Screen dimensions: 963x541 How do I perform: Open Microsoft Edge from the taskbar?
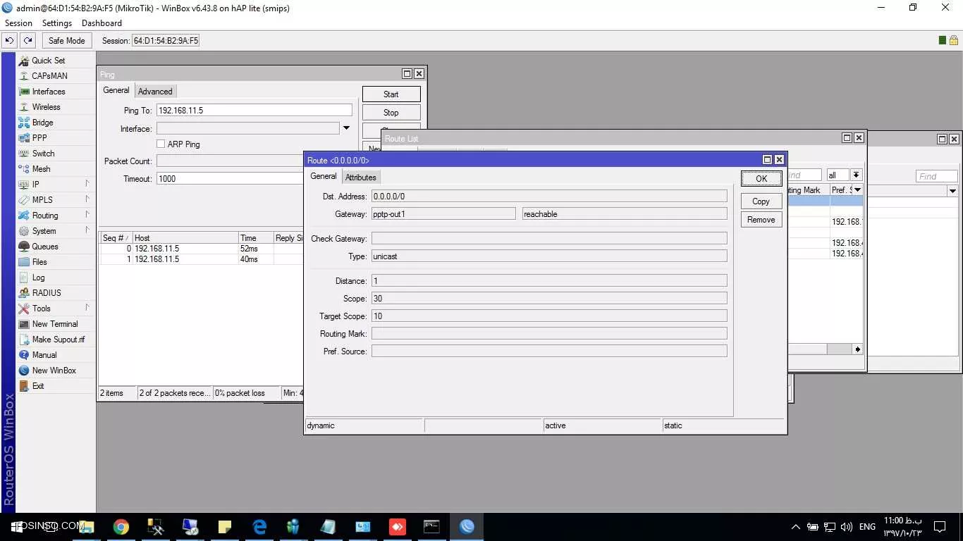click(x=259, y=526)
